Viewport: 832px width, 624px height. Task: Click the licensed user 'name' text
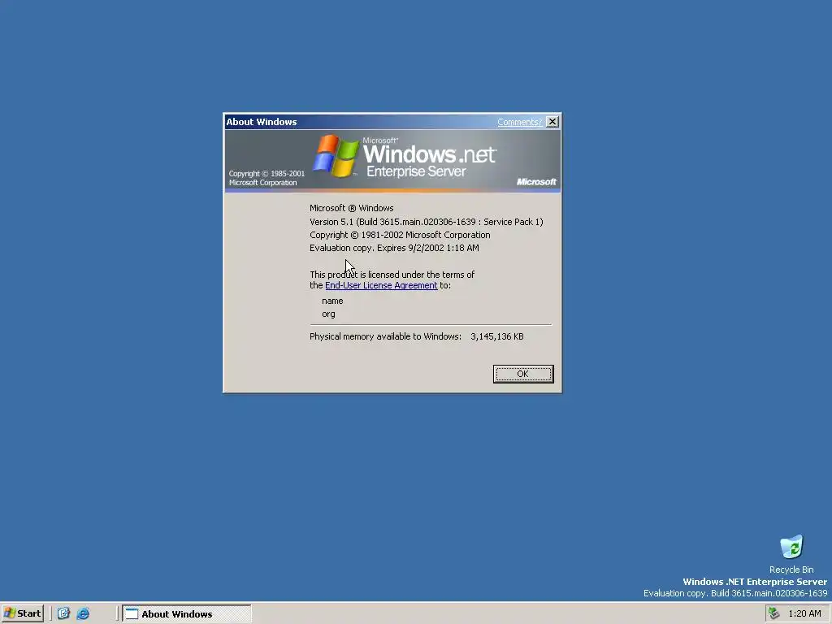point(332,301)
